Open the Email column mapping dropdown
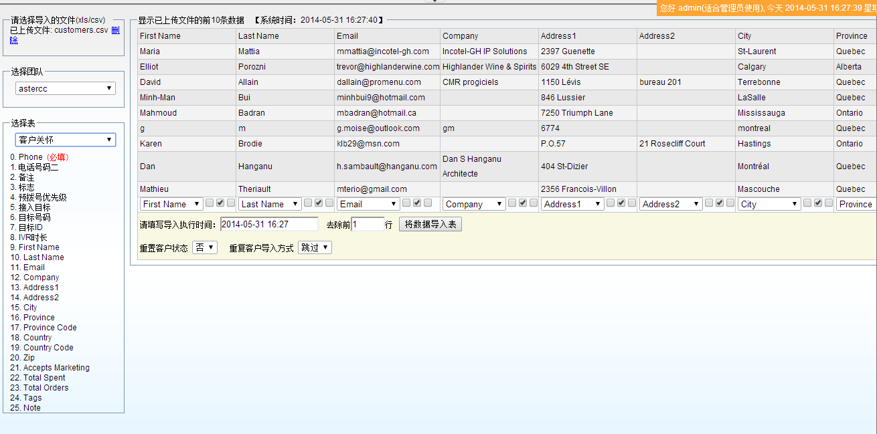 [368, 204]
